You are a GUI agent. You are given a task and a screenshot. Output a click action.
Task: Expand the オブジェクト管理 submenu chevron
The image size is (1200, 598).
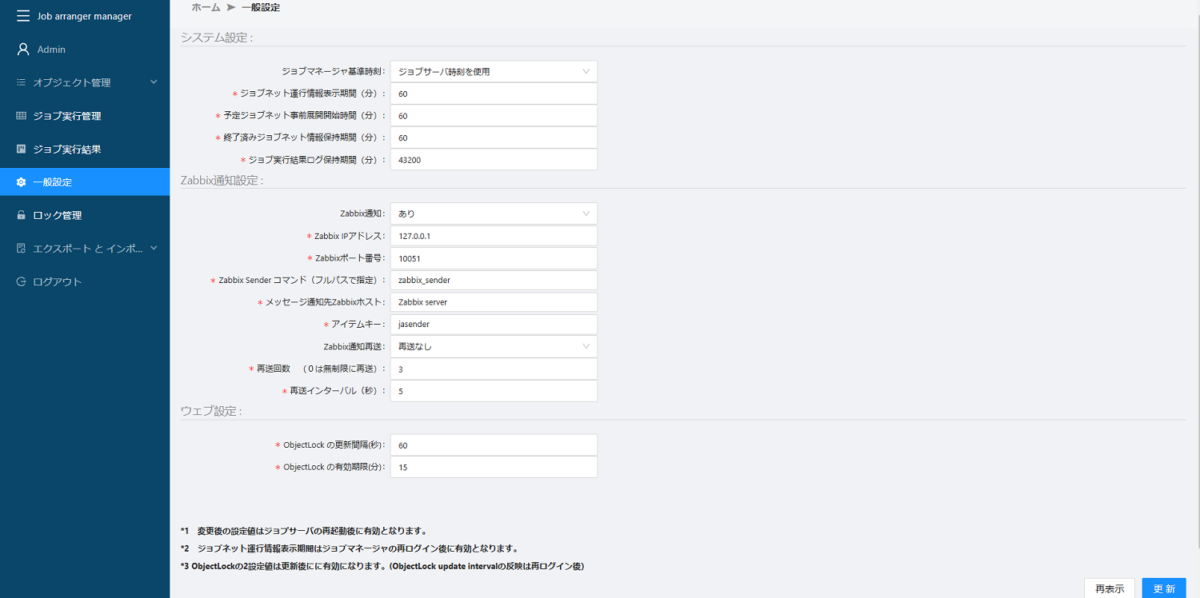click(x=154, y=82)
